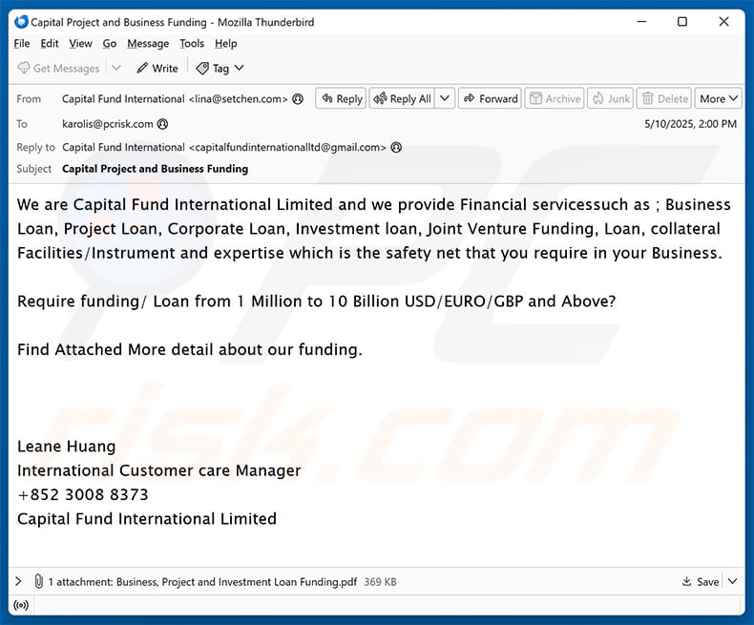
Task: Expand the attachment list chevron
Action: tap(18, 581)
